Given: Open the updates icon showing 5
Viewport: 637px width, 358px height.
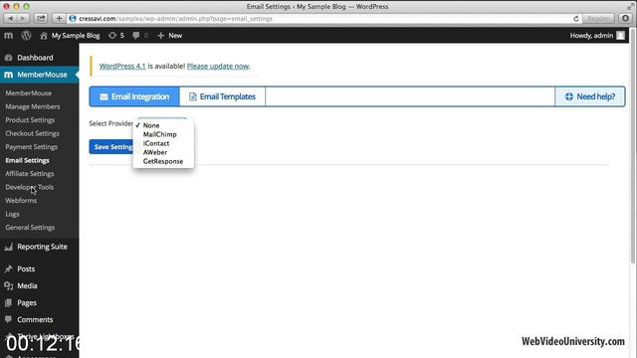Looking at the screenshot, I should (x=112, y=36).
